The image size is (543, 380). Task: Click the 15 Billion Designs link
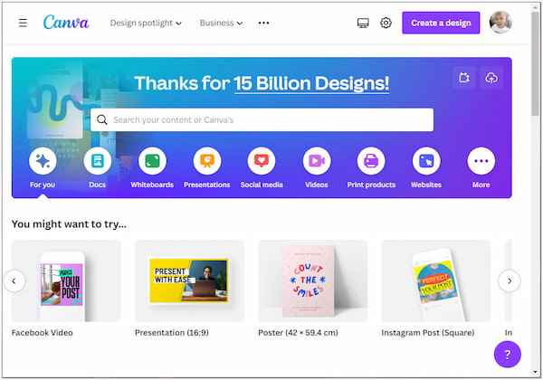pyautogui.click(x=311, y=83)
